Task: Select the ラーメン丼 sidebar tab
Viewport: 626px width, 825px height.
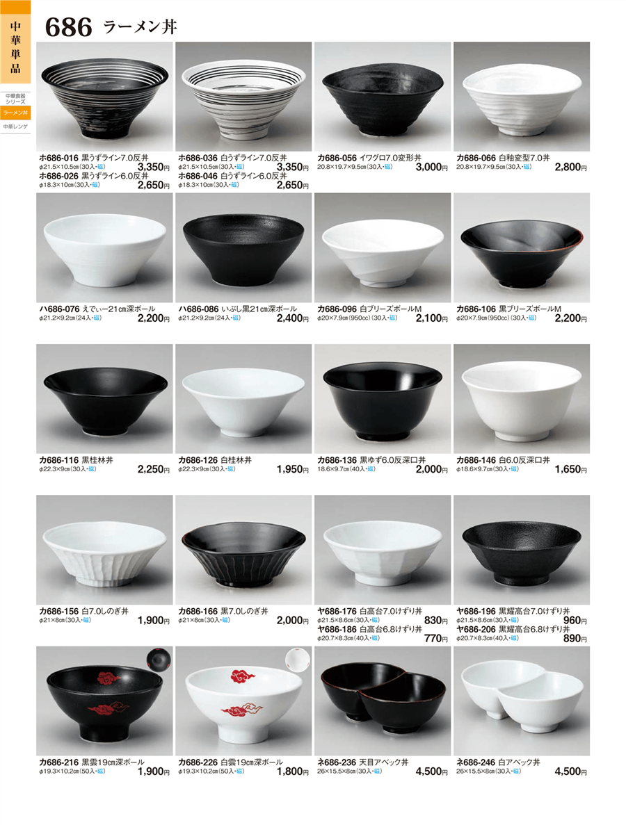Action: pyautogui.click(x=15, y=113)
